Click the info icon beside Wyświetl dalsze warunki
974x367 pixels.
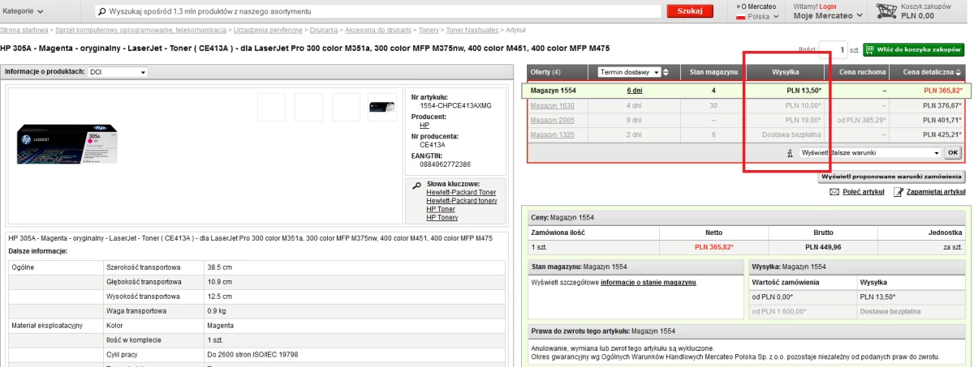[x=790, y=152]
